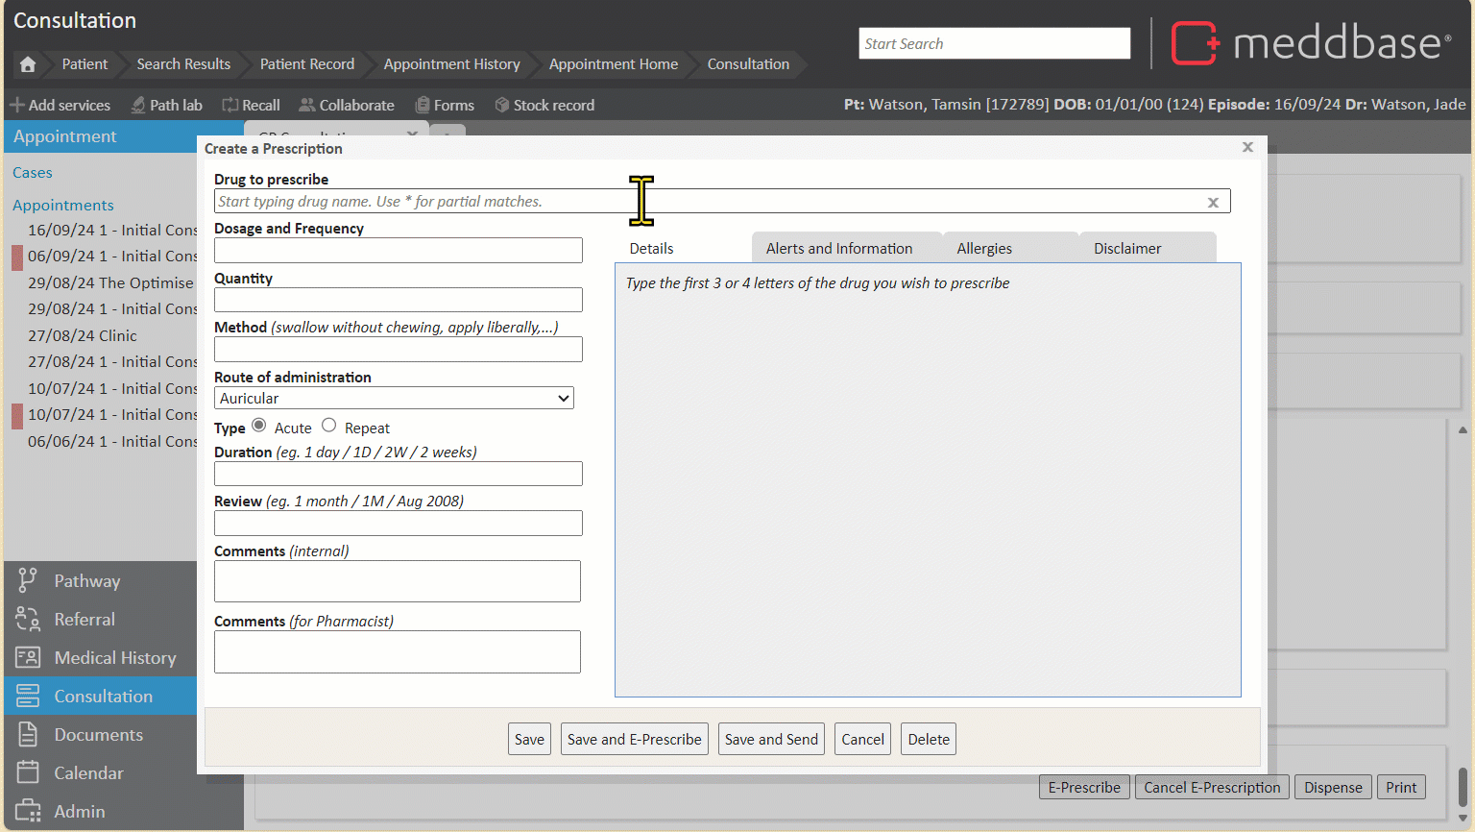
Task: Open the Disclaimer tab
Action: pyautogui.click(x=1127, y=248)
